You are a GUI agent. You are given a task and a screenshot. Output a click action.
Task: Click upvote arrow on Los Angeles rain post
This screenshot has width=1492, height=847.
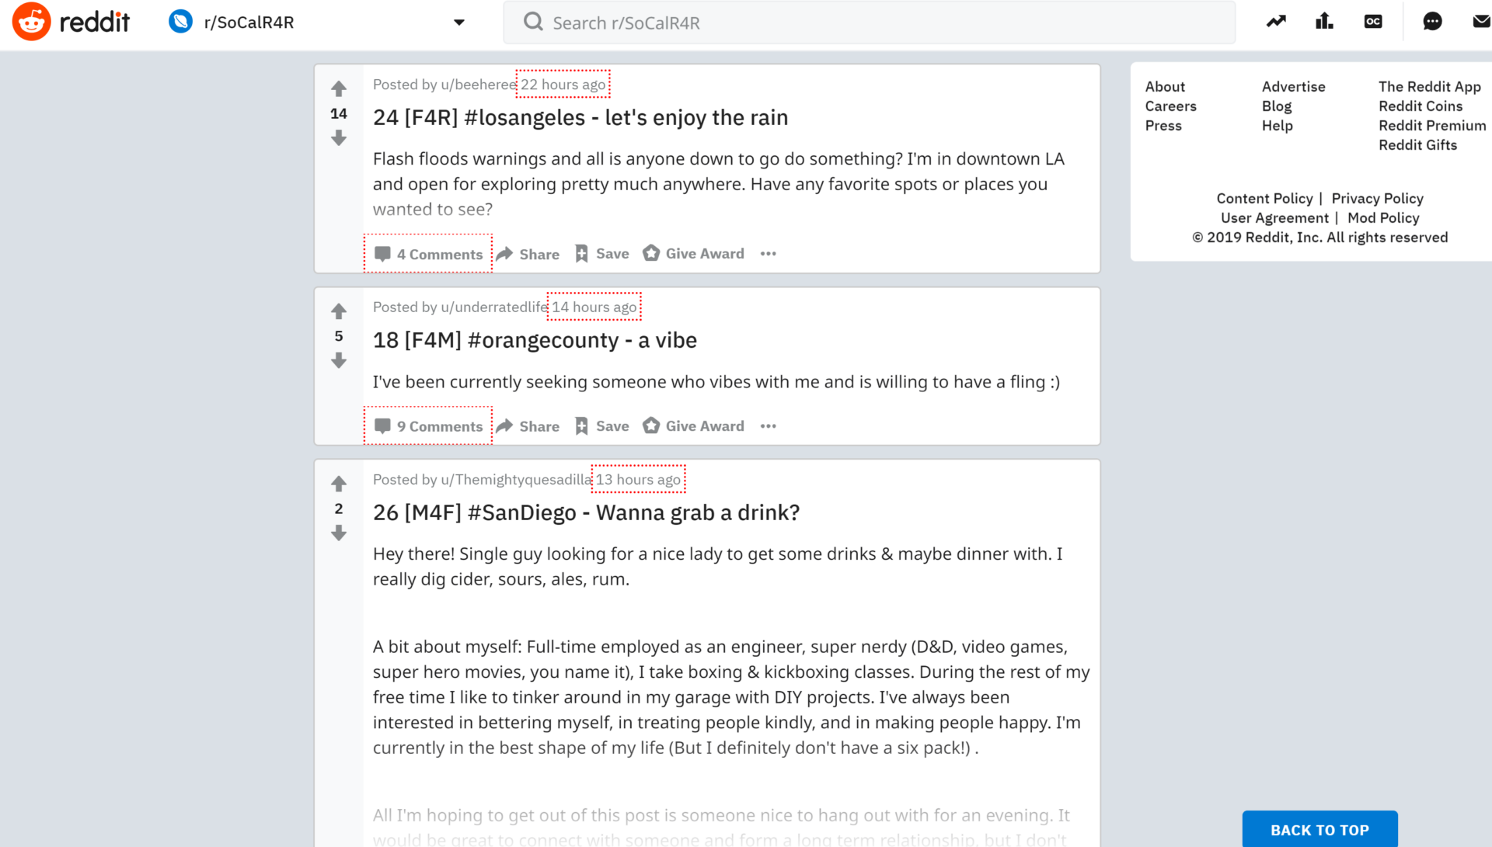[x=340, y=89]
